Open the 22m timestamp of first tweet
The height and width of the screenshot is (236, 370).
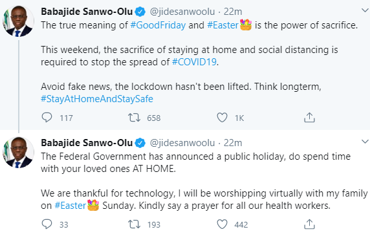(x=233, y=12)
